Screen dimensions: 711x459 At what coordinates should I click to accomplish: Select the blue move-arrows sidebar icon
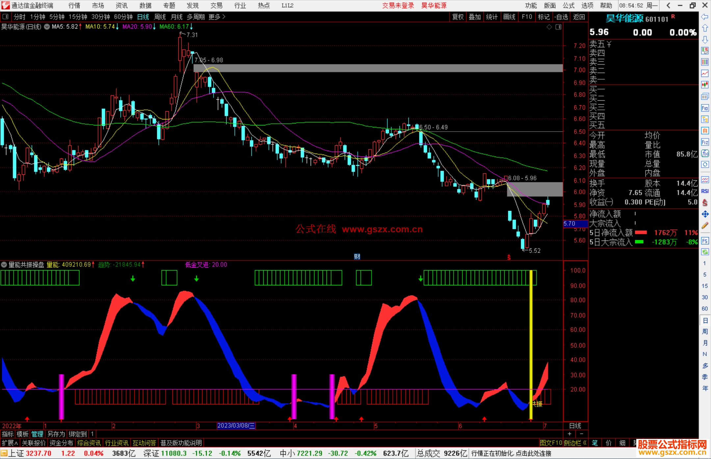coord(705,214)
